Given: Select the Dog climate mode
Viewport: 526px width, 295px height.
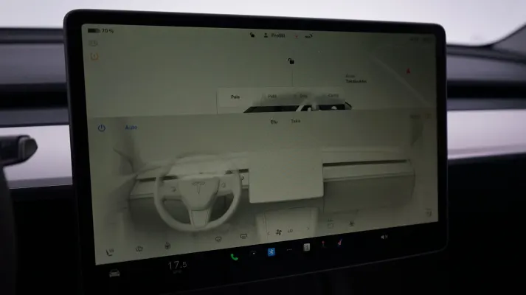Looking at the screenshot, I should click(x=303, y=96).
